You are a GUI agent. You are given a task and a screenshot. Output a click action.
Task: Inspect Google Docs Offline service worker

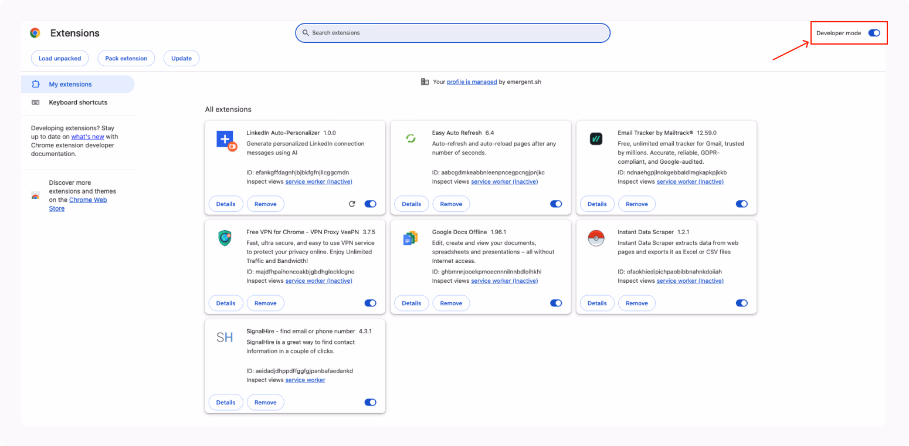click(504, 281)
